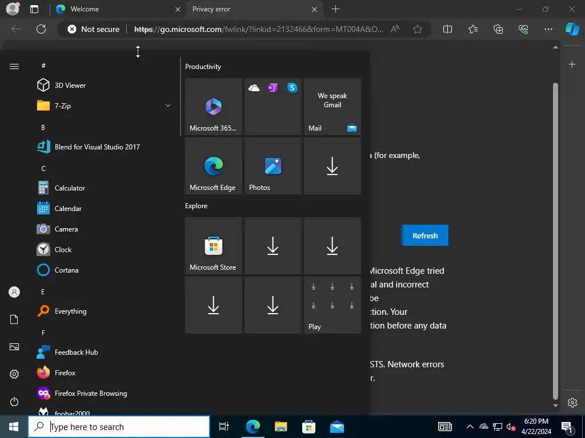The height and width of the screenshot is (438, 585).
Task: Click the OneDrive icon in the tile folder
Action: click(254, 88)
